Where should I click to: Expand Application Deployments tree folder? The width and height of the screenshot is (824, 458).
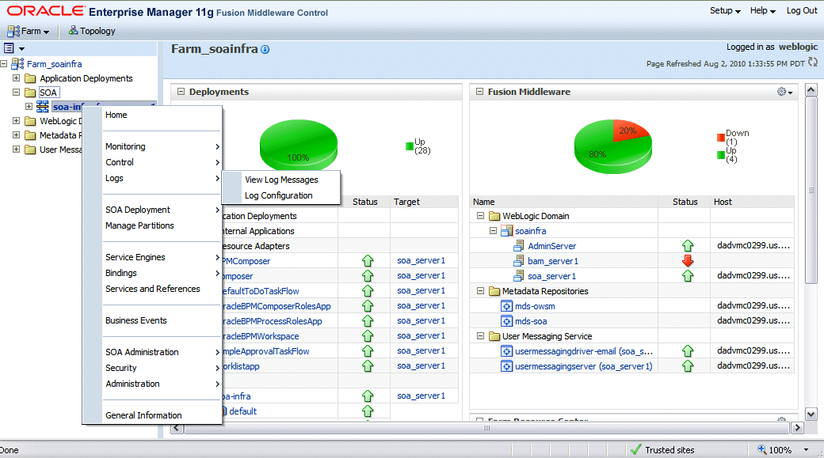tap(17, 78)
